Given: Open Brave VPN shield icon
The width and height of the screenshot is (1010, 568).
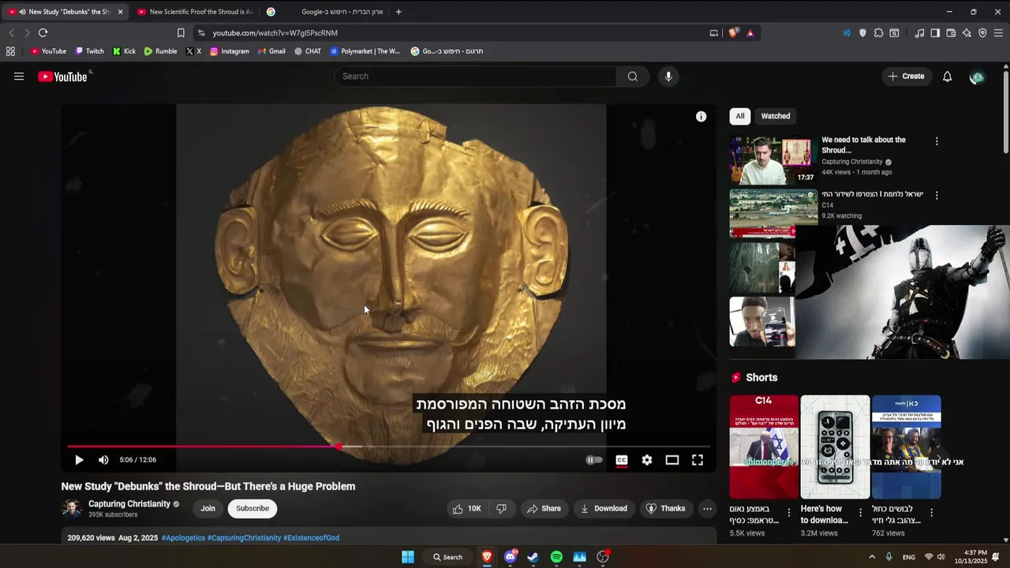Looking at the screenshot, I should [982, 33].
